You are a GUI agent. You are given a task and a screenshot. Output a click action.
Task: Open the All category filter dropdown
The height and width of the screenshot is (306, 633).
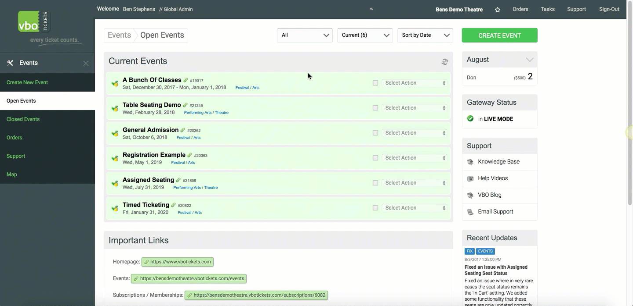tap(305, 36)
